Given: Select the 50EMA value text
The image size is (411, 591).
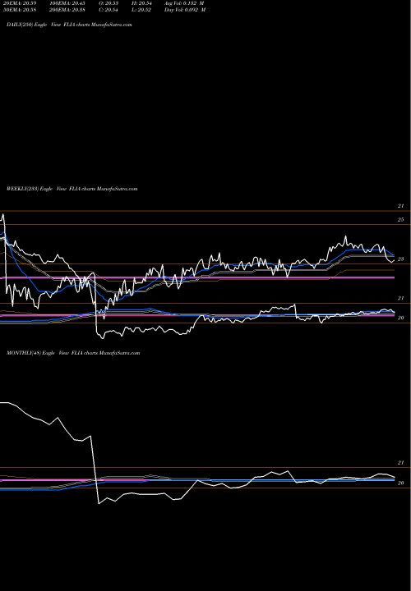Looking at the screenshot, I should (20, 10).
